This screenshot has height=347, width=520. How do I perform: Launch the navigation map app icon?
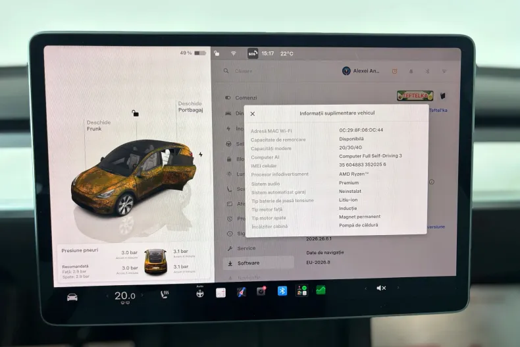click(x=241, y=292)
